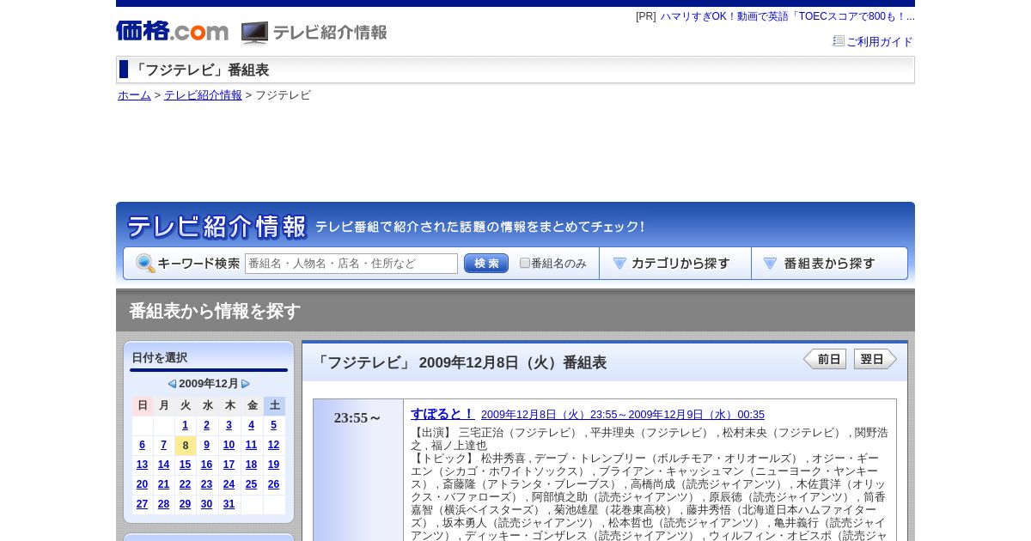Select December 5 in calendar
Image resolution: width=1031 pixels, height=541 pixels.
273,425
